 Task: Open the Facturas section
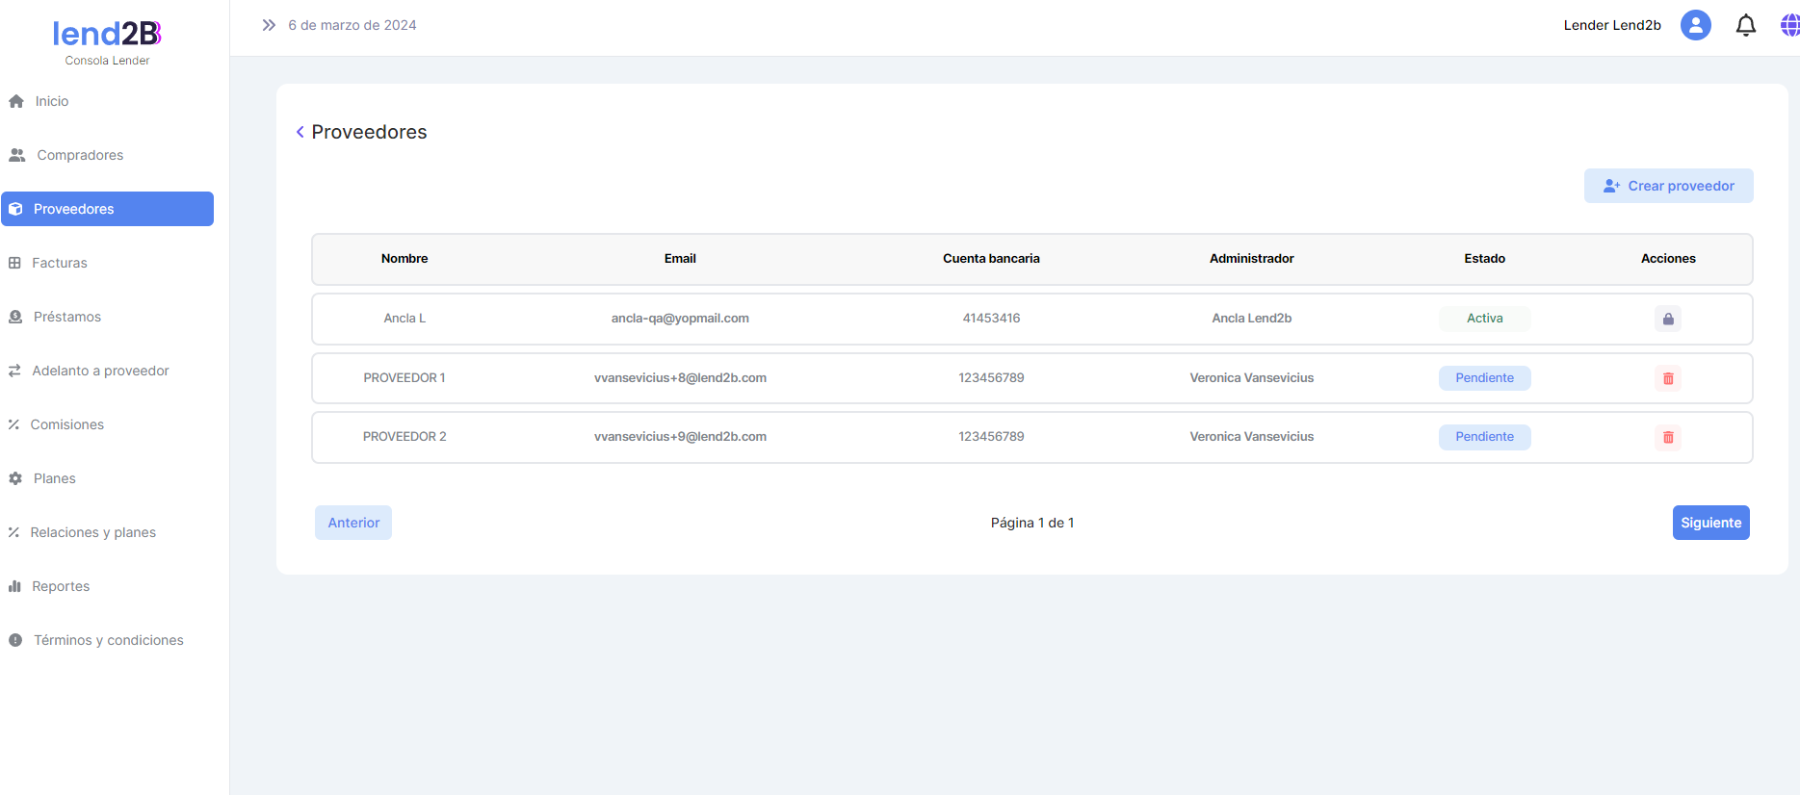pyautogui.click(x=59, y=263)
